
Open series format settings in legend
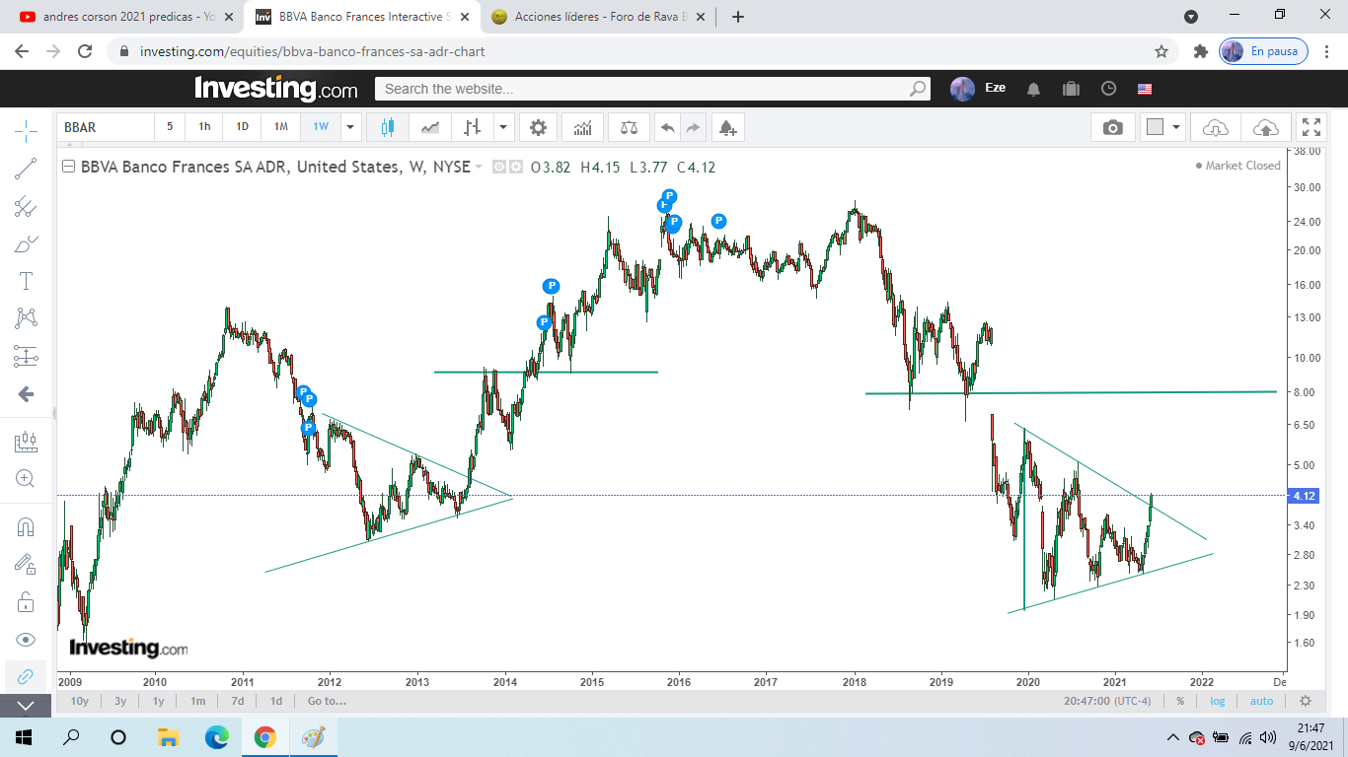(515, 168)
